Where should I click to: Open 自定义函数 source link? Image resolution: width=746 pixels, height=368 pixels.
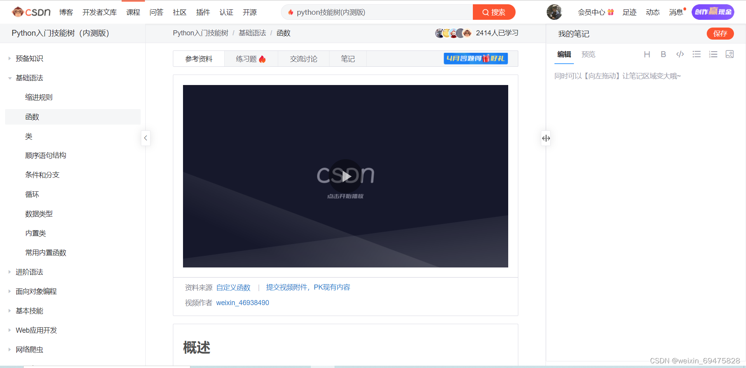click(x=233, y=288)
